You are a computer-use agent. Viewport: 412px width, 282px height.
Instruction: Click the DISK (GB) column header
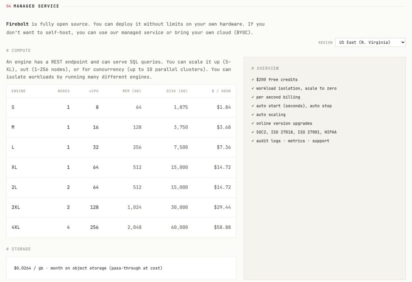pos(177,91)
